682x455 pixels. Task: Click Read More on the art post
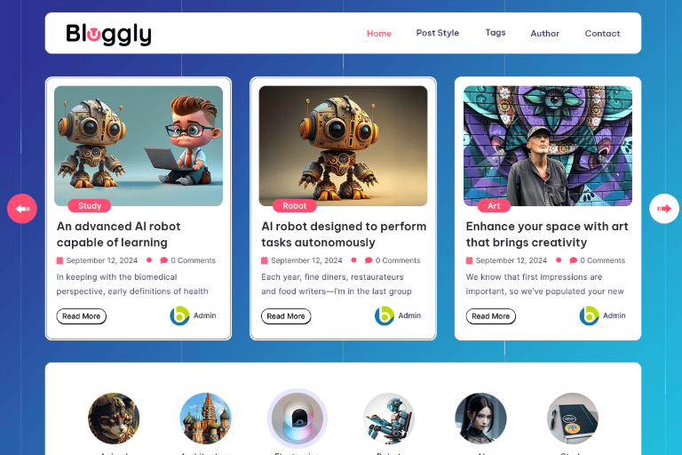pyautogui.click(x=490, y=316)
